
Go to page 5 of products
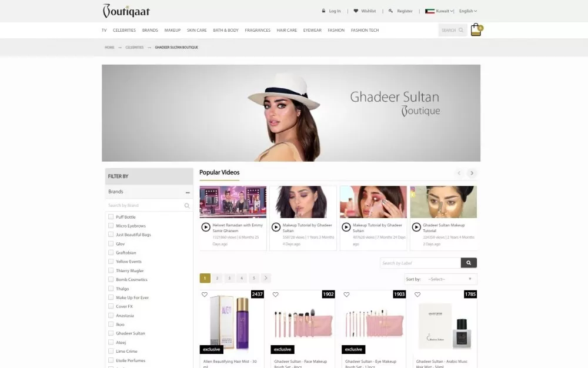tap(254, 278)
